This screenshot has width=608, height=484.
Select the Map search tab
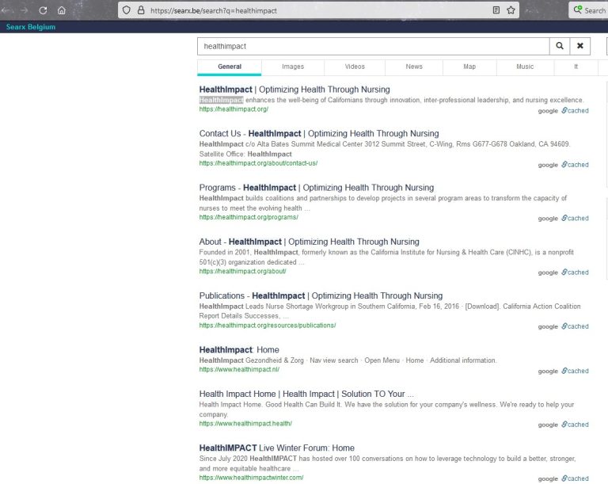click(x=469, y=67)
